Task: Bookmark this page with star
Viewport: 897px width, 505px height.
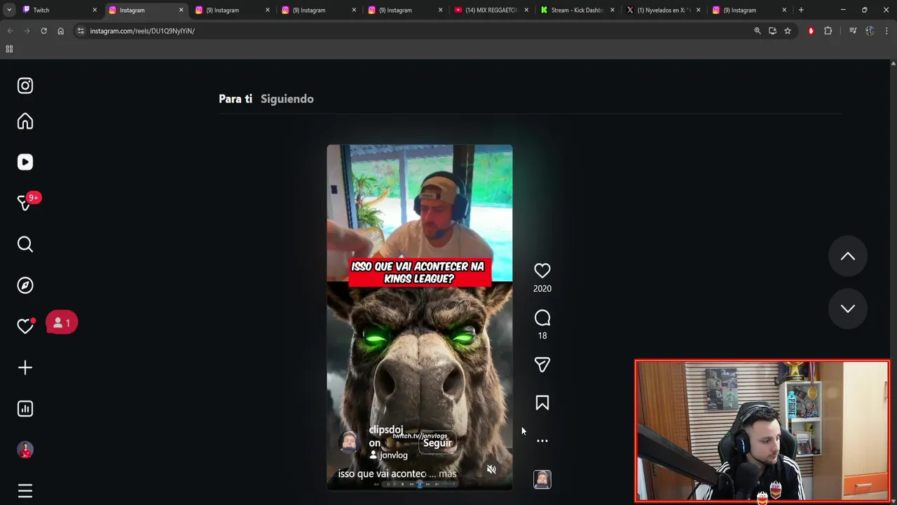Action: point(788,31)
